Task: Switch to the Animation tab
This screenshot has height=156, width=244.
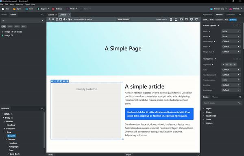Action: [x=231, y=15]
